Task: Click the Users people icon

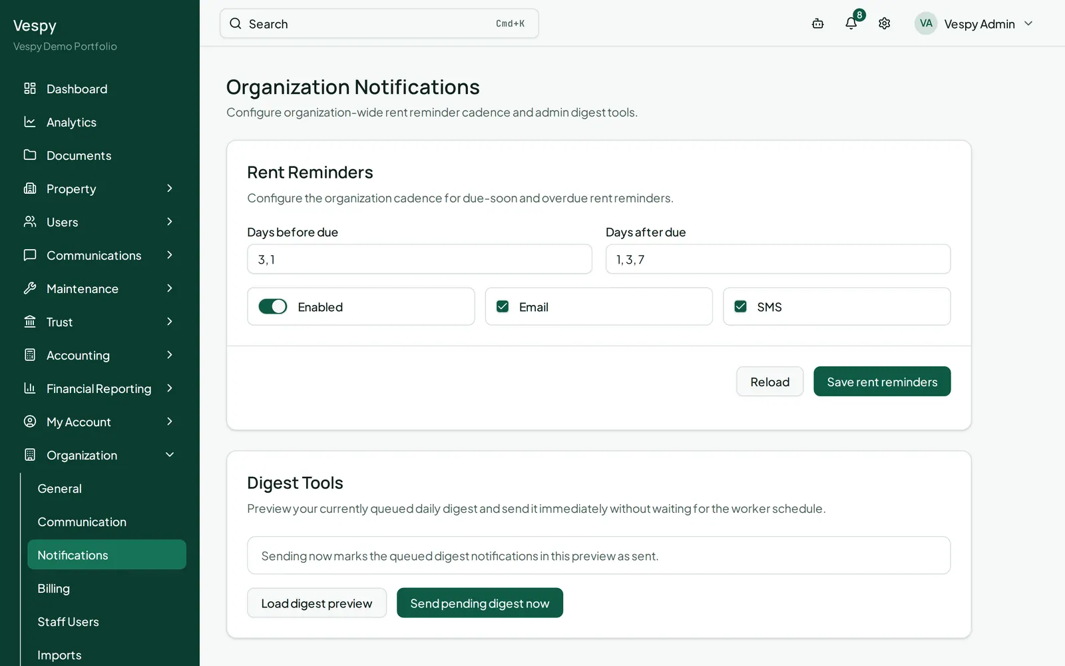Action: pyautogui.click(x=30, y=222)
